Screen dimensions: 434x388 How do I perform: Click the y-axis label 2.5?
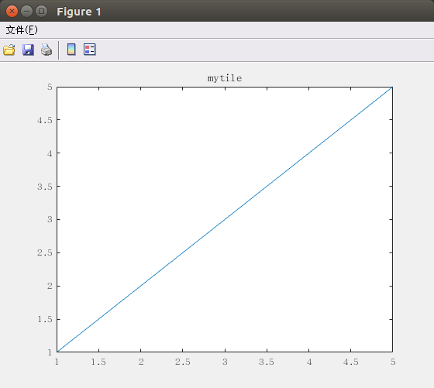(x=45, y=252)
